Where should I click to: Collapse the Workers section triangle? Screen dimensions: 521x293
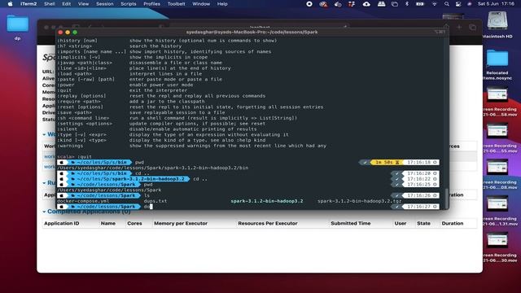click(44, 134)
